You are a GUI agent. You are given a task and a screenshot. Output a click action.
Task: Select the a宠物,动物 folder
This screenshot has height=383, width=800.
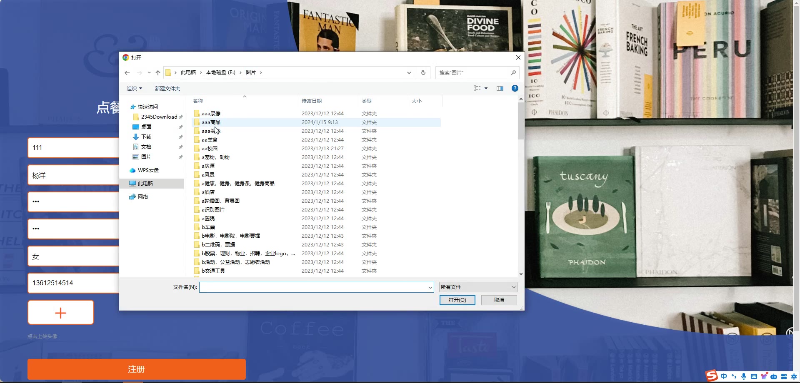(316, 157)
